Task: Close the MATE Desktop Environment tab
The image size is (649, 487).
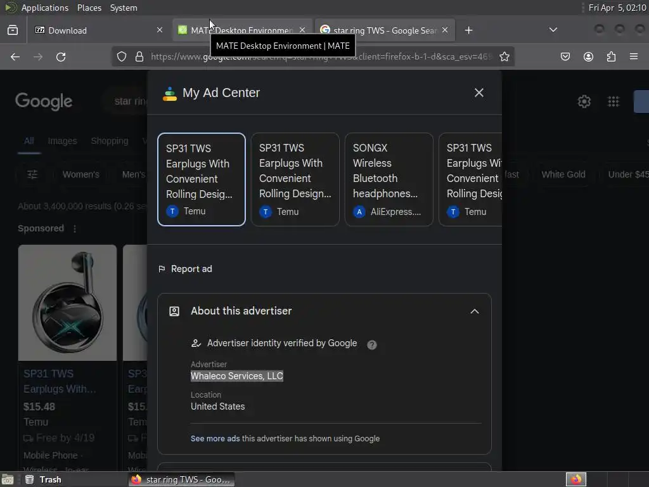Action: click(x=302, y=30)
